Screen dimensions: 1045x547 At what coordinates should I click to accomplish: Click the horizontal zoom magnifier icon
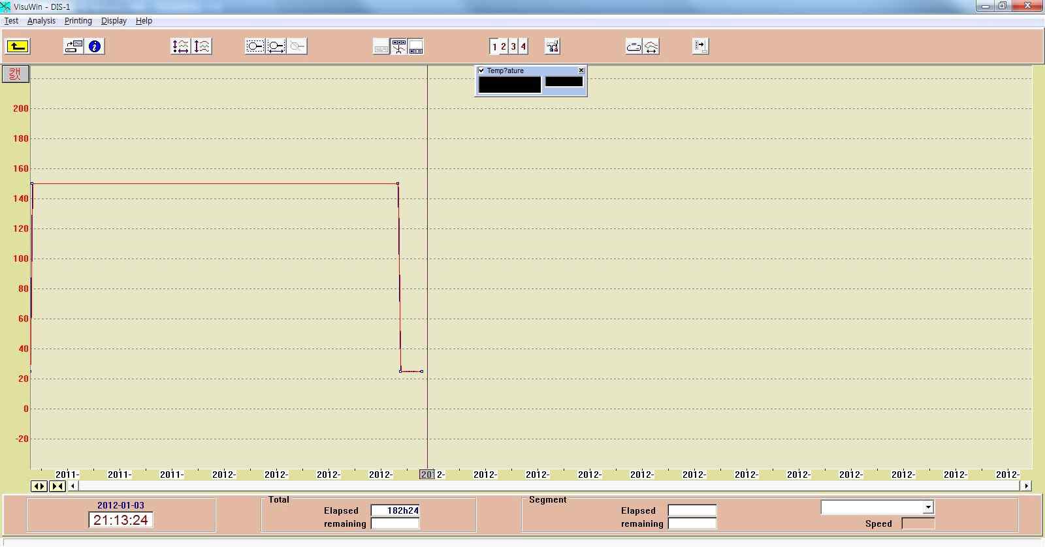[276, 46]
